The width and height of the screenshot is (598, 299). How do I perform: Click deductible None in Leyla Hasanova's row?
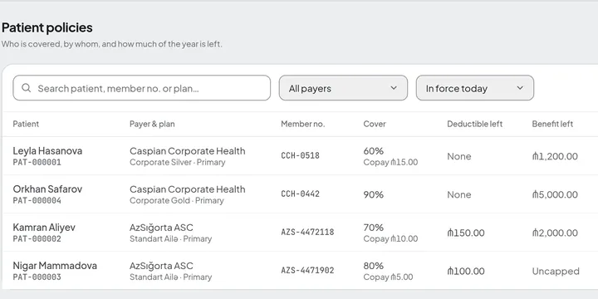click(459, 156)
